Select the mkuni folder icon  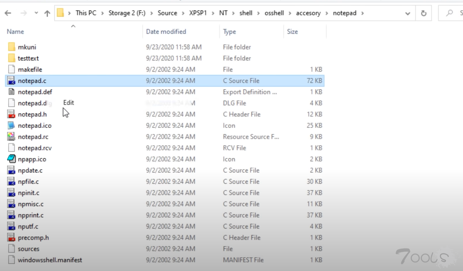12,47
